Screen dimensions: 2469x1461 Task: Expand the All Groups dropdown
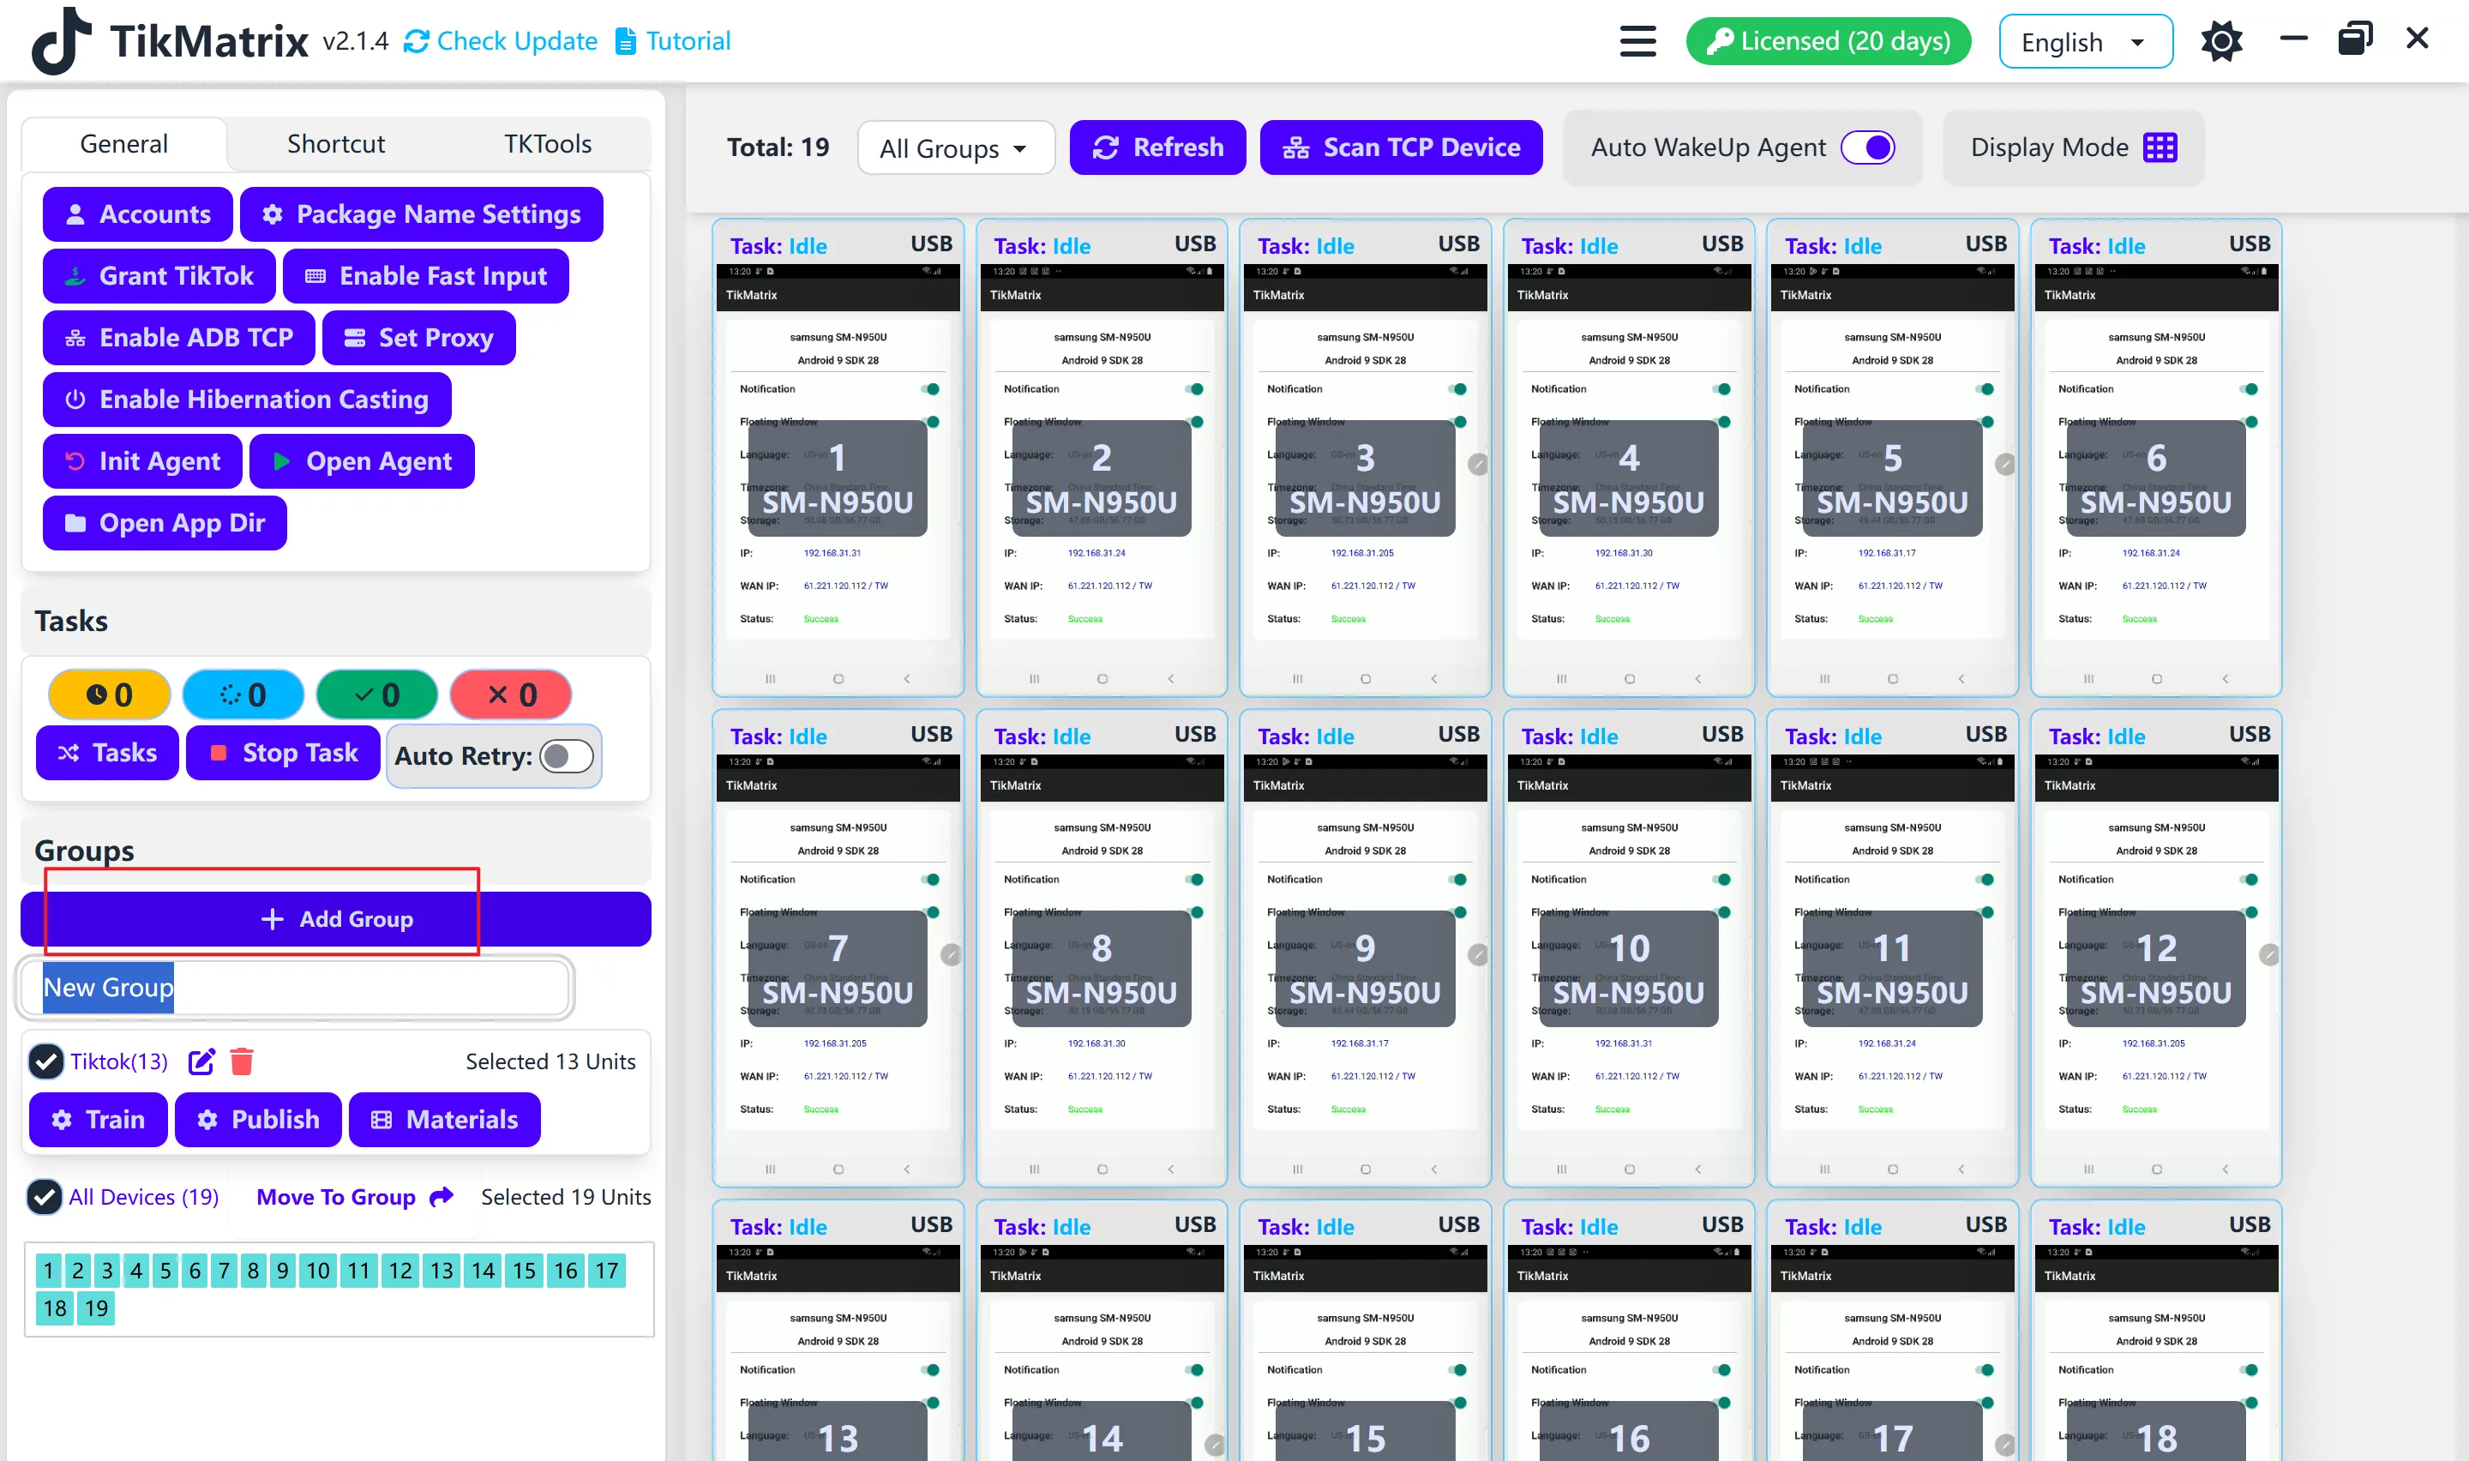(954, 147)
